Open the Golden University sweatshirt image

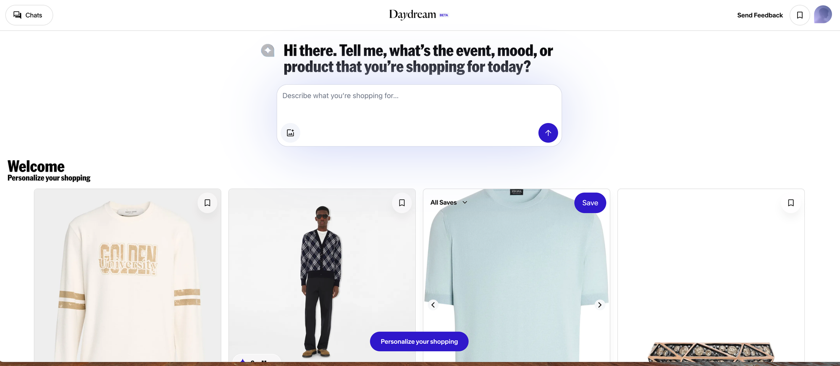128,275
